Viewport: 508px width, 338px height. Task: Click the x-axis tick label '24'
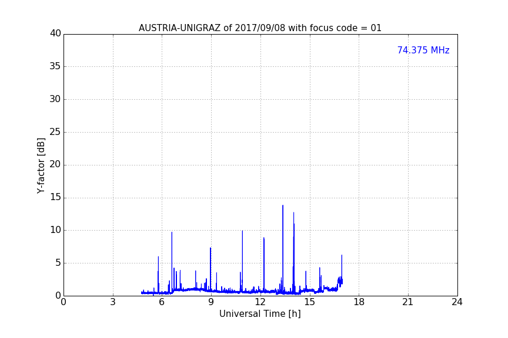tap(457, 302)
